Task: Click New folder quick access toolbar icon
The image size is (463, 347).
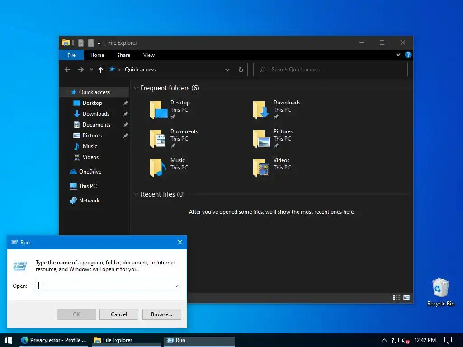Action: pyautogui.click(x=91, y=43)
